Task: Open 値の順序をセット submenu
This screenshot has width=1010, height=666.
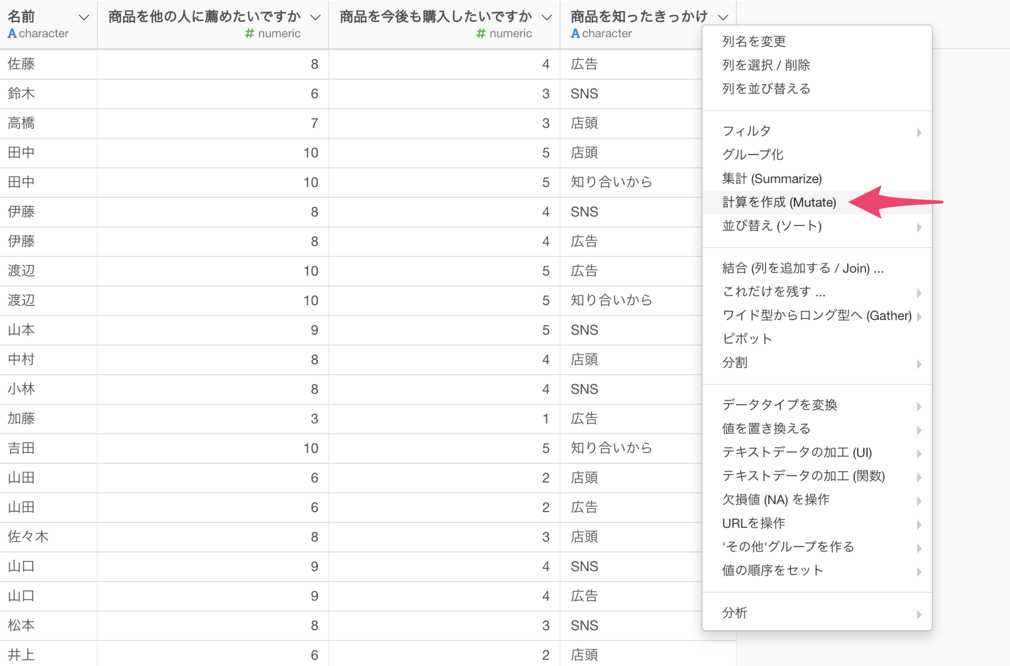Action: click(817, 571)
